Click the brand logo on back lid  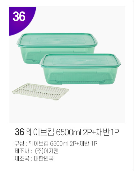[67, 40]
